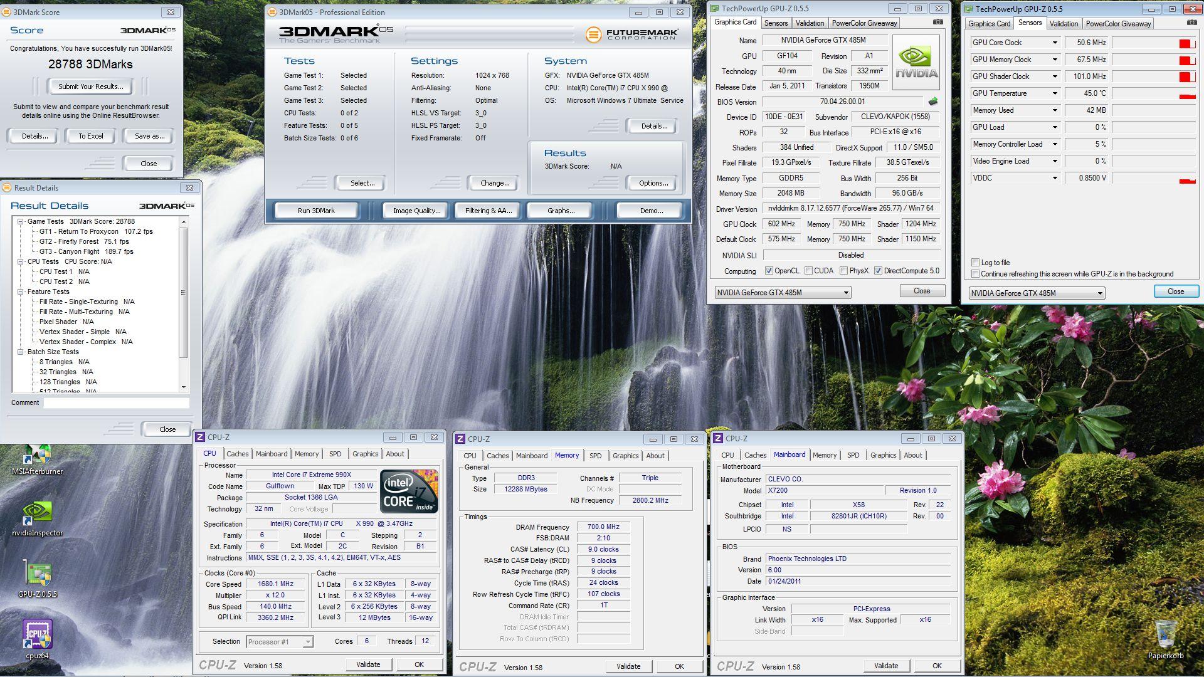1204x677 pixels.
Task: Click the Result Details tree scrollbar
Action: 183,304
